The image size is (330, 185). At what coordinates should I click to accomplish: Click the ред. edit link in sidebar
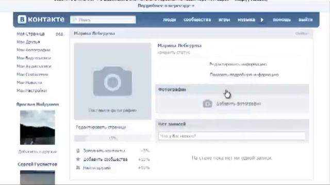click(60, 34)
